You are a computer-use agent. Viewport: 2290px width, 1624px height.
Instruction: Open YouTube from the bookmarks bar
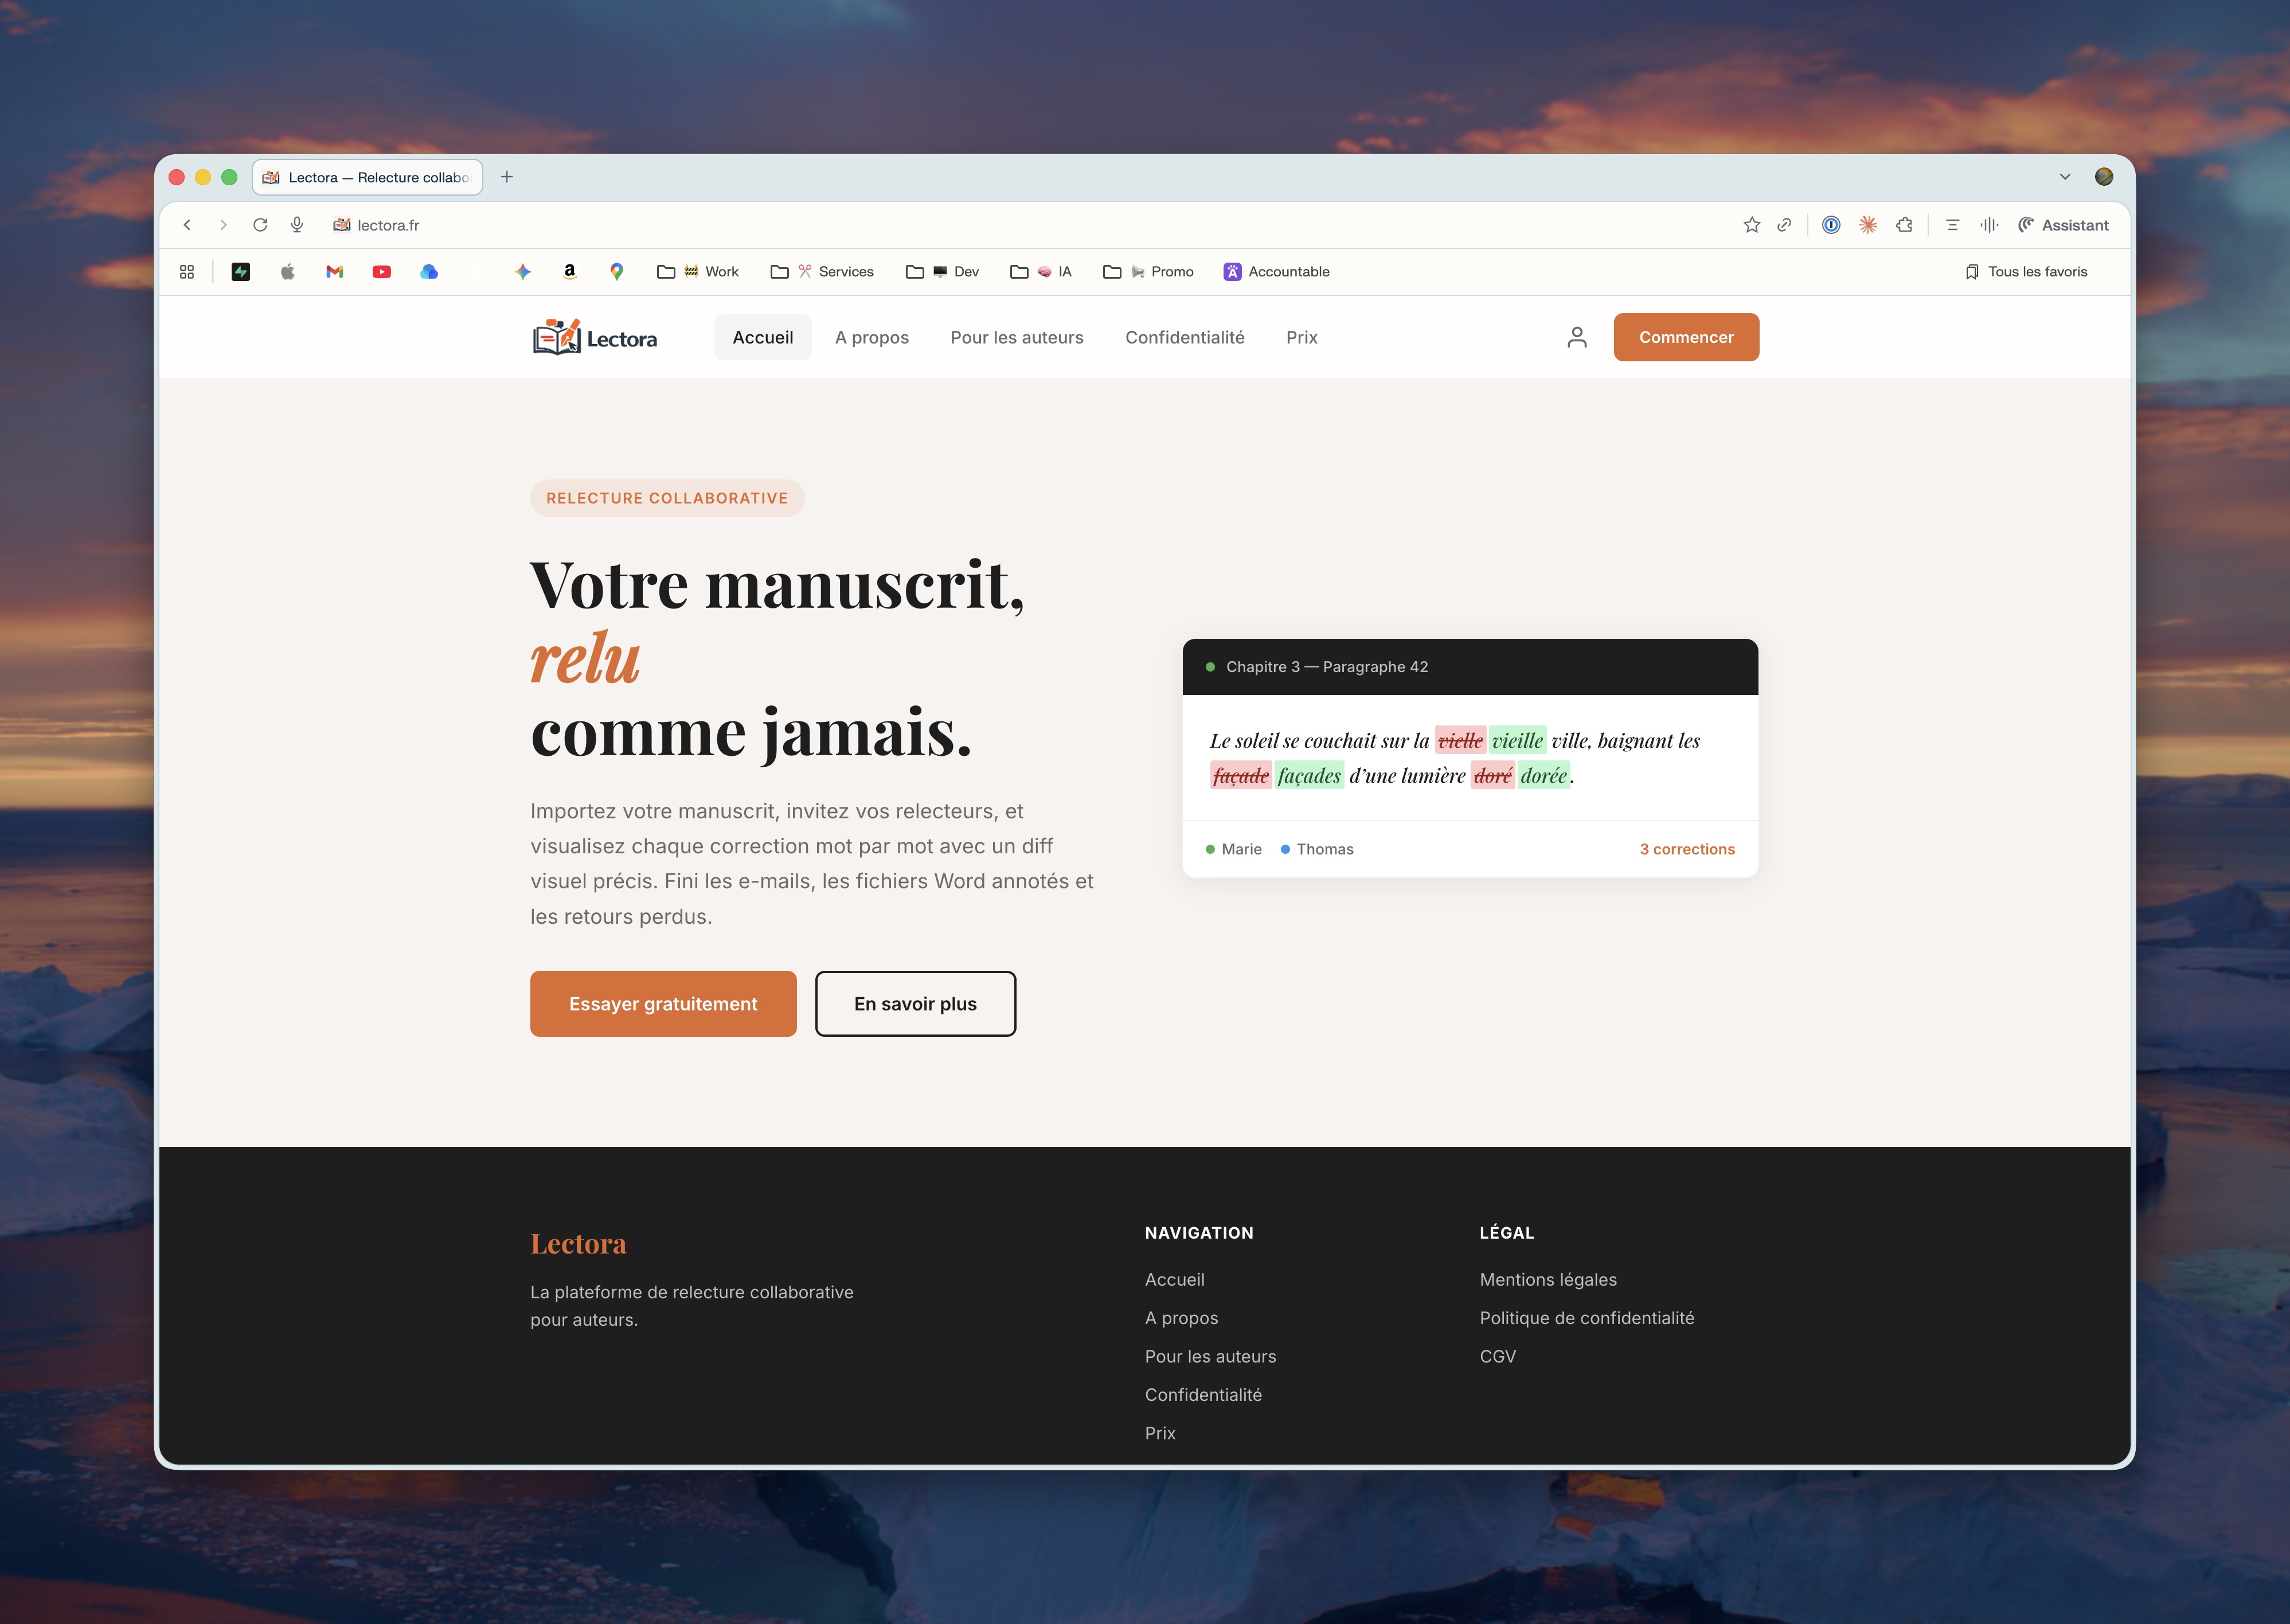[x=382, y=271]
